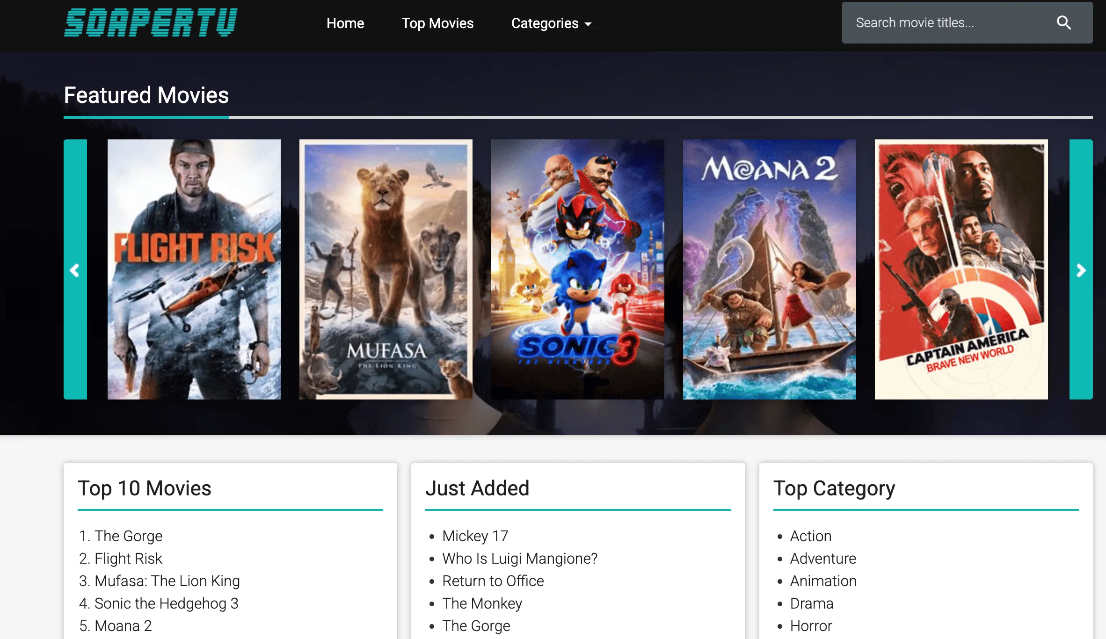This screenshot has width=1106, height=639.
Task: Open the Flight Risk poster
Action: point(194,269)
